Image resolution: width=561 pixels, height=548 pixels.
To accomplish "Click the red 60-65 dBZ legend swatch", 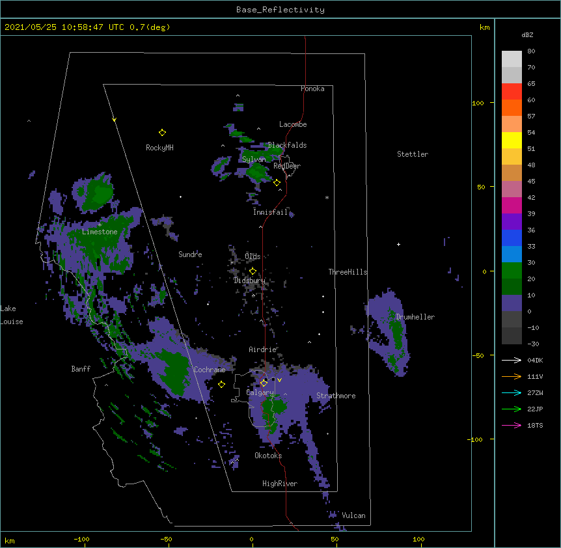I will (512, 92).
